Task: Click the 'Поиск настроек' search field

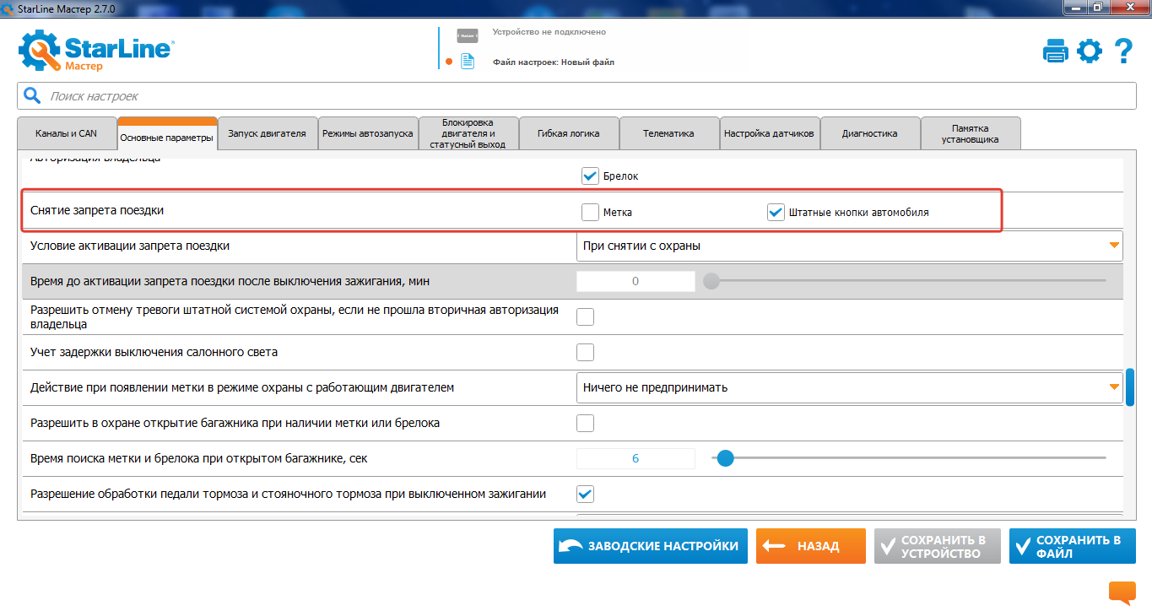Action: pyautogui.click(x=576, y=96)
